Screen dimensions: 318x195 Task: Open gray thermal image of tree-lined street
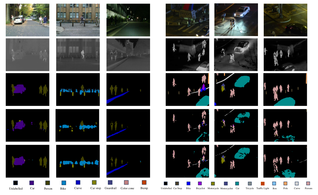[27, 55]
